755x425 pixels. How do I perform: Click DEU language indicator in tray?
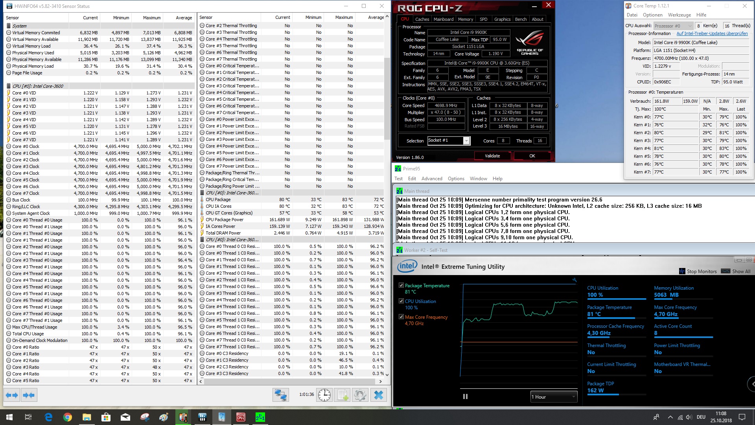click(701, 417)
